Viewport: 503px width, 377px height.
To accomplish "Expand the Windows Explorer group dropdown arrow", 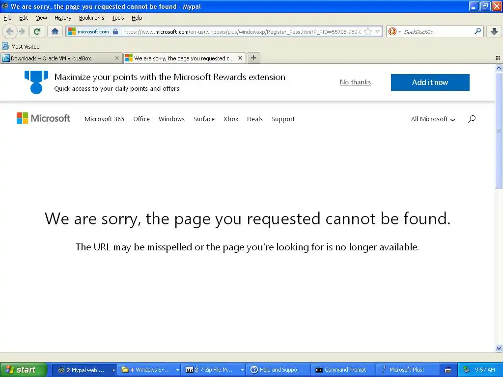I will 177,370.
